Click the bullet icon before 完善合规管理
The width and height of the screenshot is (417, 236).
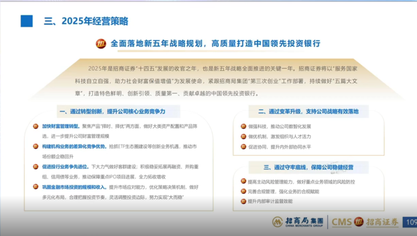[243, 191]
